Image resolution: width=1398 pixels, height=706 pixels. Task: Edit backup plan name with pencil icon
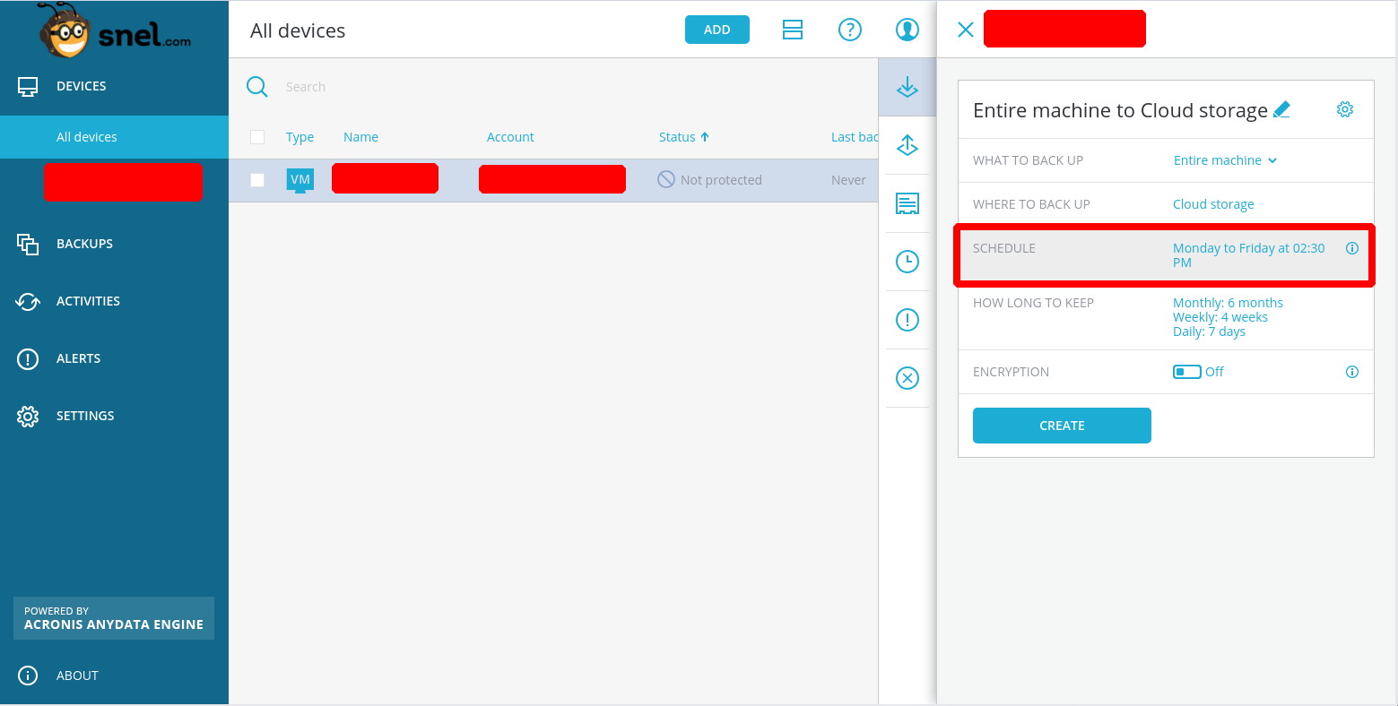(x=1281, y=110)
